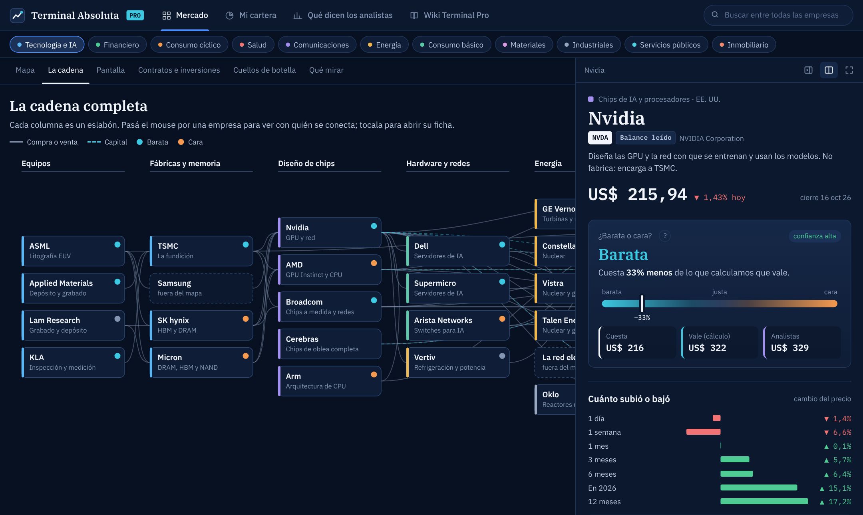Click the Wiki Terminal Pro book icon

click(x=414, y=15)
